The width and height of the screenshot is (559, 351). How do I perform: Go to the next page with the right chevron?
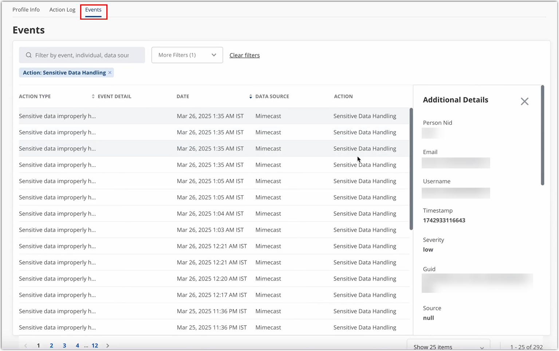(107, 345)
